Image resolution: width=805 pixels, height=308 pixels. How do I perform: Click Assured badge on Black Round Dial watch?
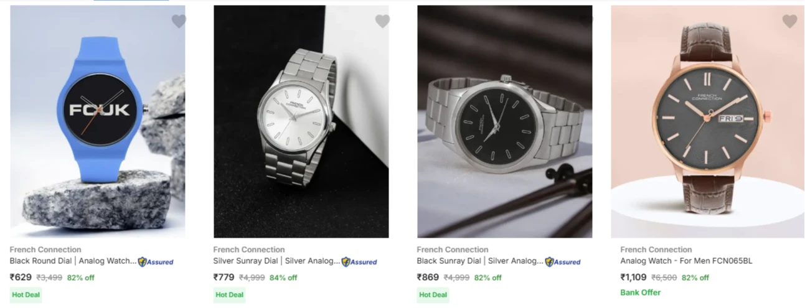[x=156, y=262]
